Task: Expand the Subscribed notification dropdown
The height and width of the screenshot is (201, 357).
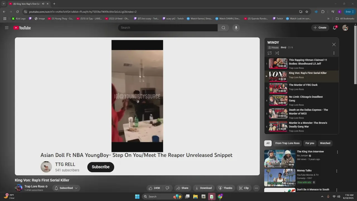Action: [66, 188]
